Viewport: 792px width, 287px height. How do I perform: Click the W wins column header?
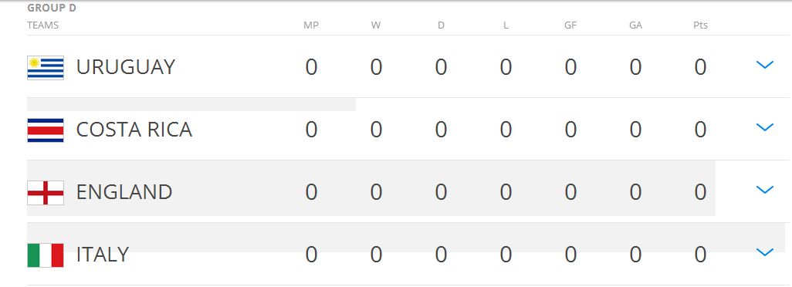(376, 25)
